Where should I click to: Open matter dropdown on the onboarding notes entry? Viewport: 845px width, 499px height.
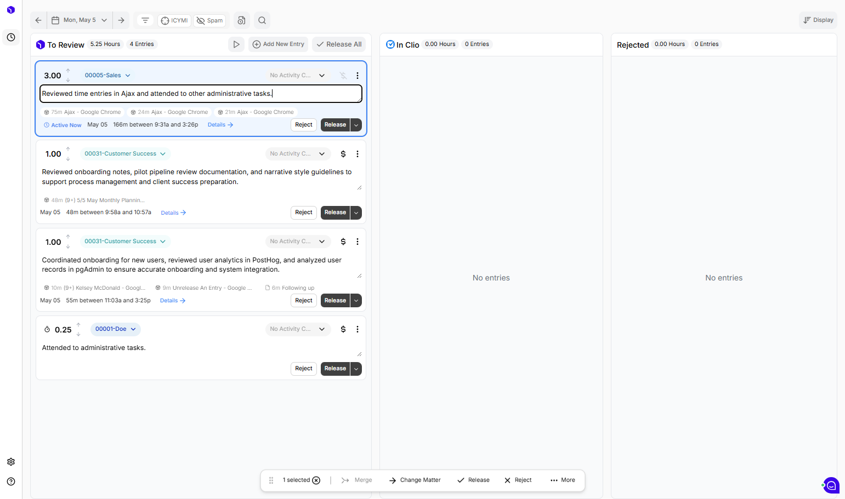(x=125, y=154)
